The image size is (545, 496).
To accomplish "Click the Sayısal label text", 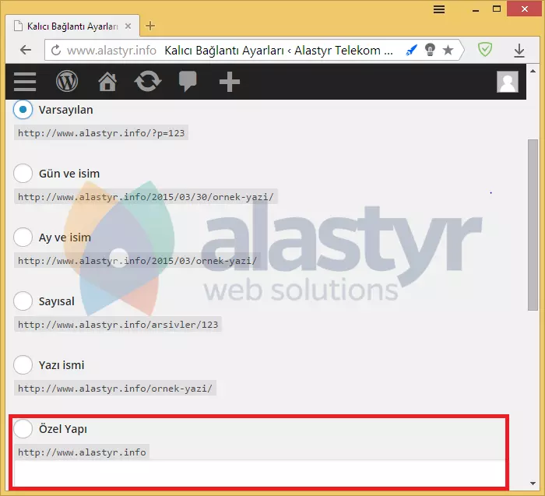I will point(56,301).
